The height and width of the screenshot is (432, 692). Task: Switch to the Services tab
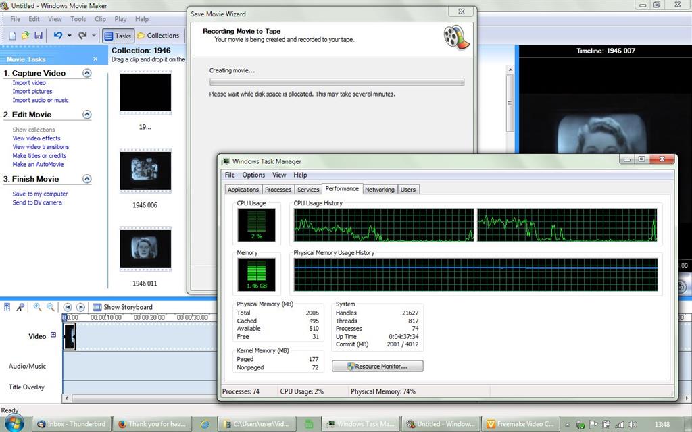point(308,190)
